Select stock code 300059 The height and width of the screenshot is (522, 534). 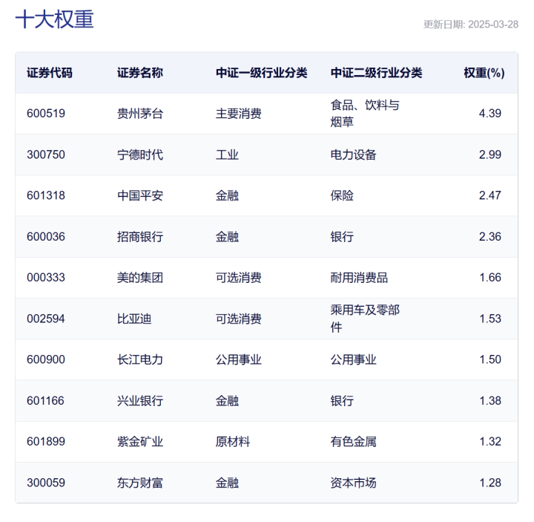click(x=46, y=483)
